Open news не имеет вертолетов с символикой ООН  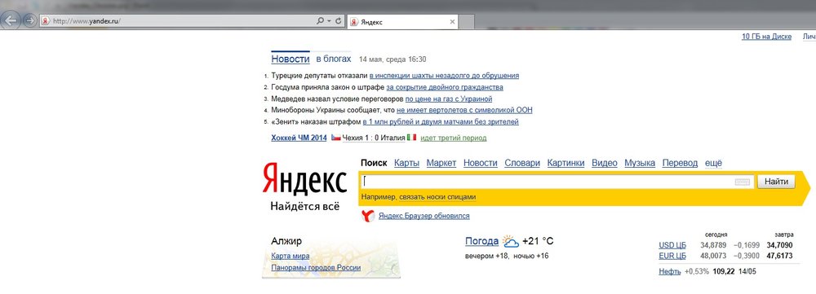pyautogui.click(x=464, y=110)
